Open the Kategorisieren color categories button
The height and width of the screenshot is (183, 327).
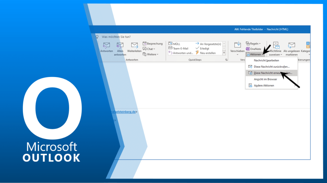click(306, 49)
